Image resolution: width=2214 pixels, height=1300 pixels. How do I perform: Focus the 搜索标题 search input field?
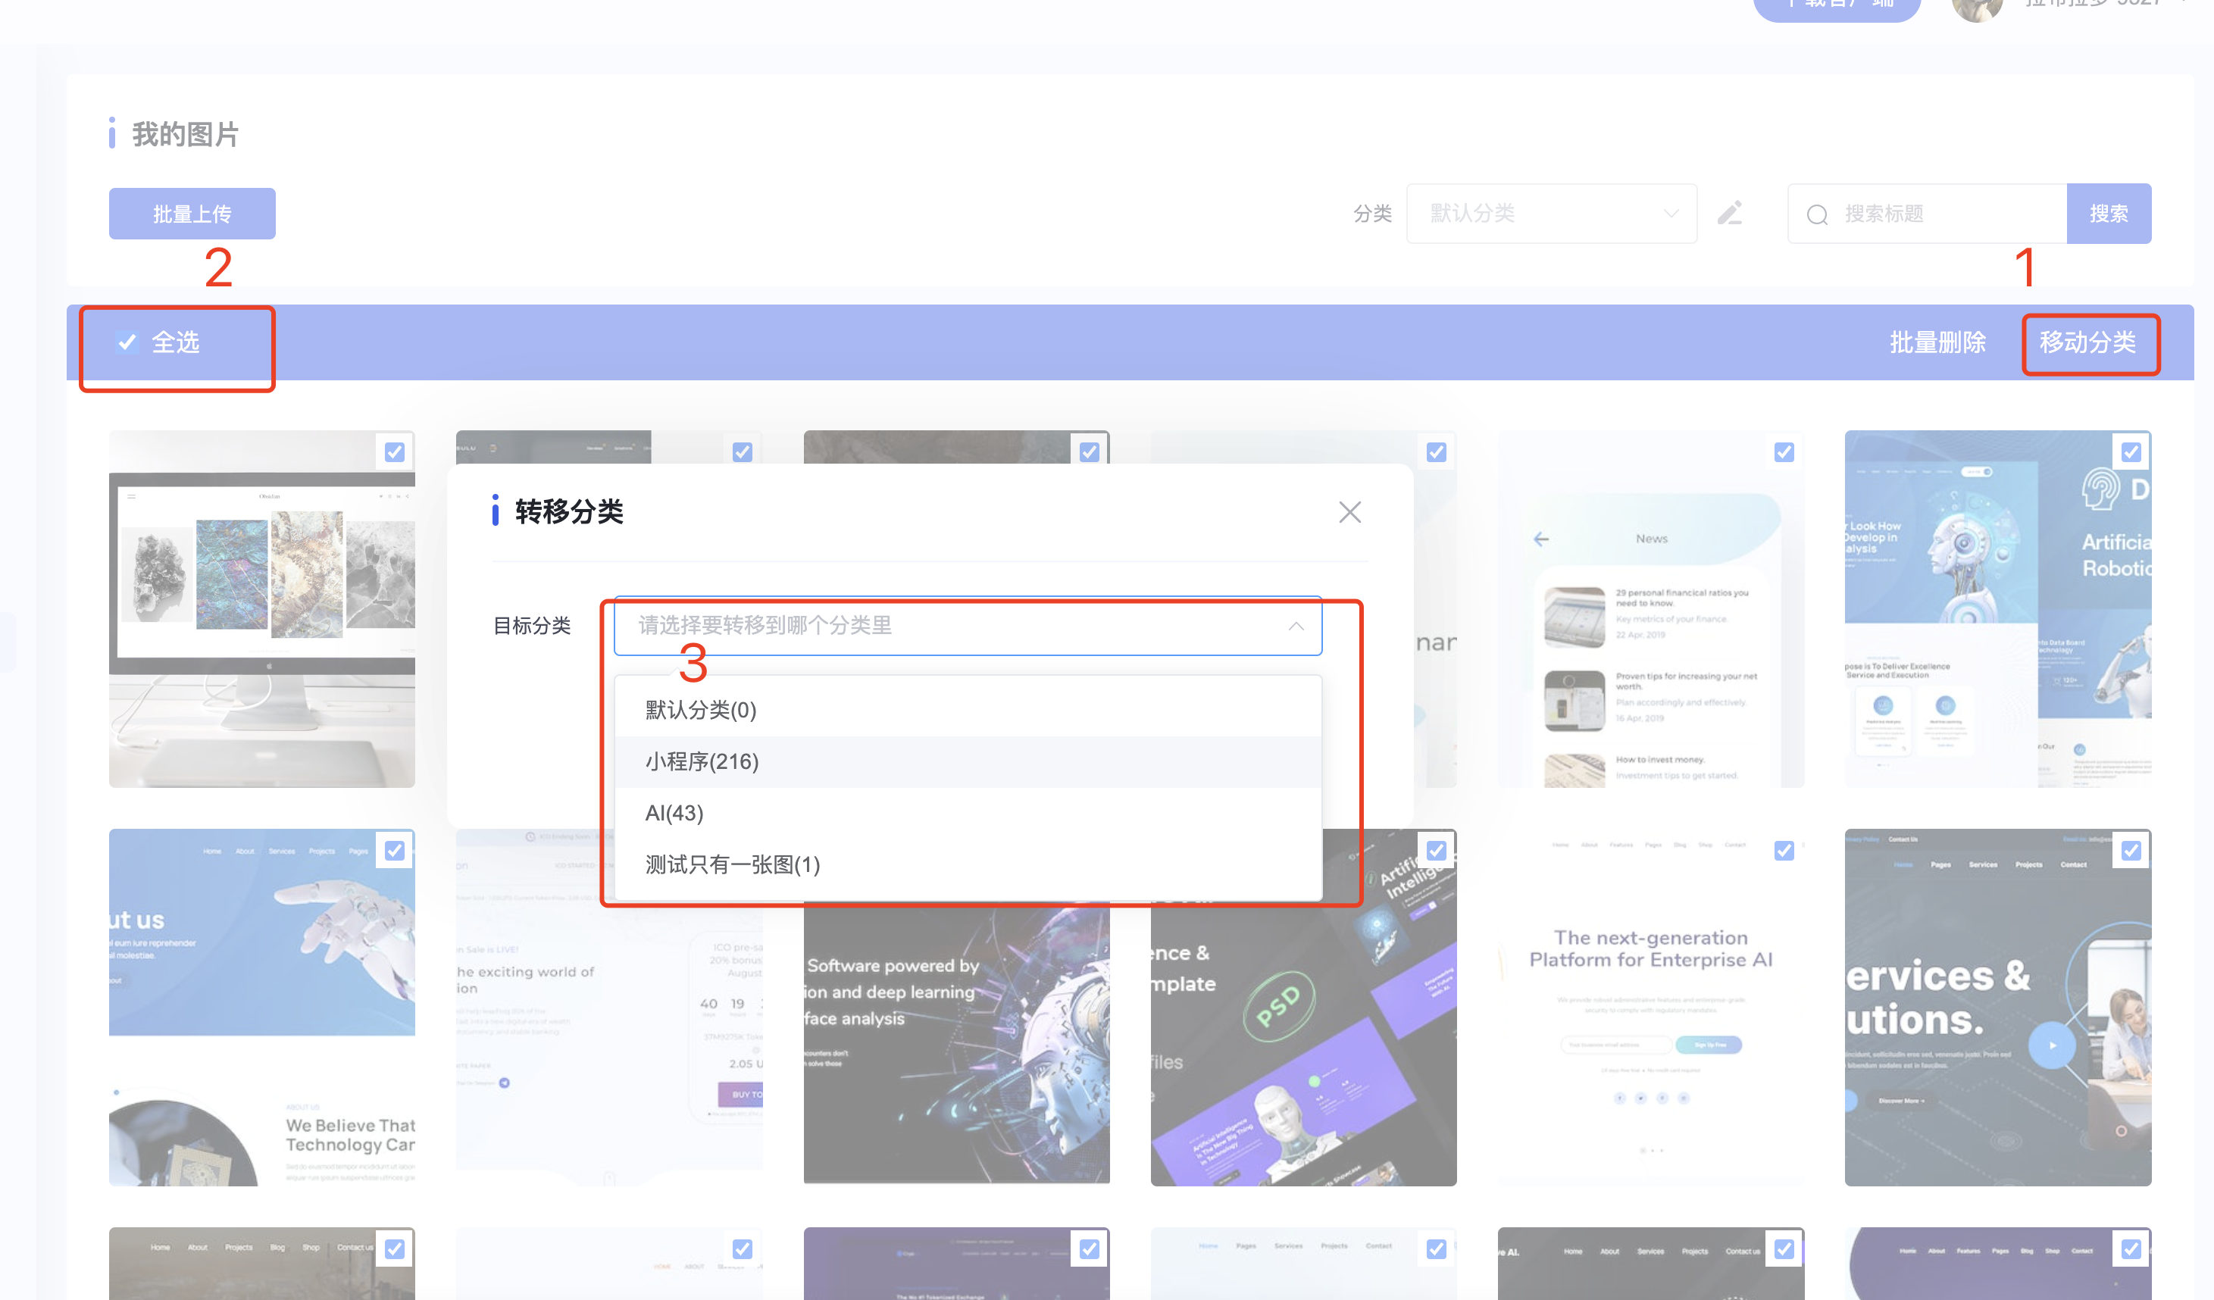point(1928,214)
